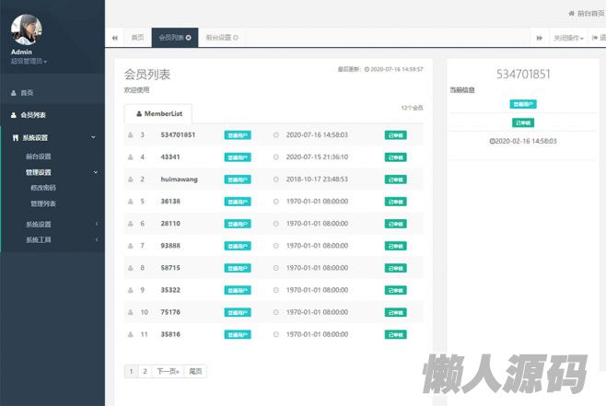Click the 尾页 last page button
606x406 pixels.
click(195, 371)
